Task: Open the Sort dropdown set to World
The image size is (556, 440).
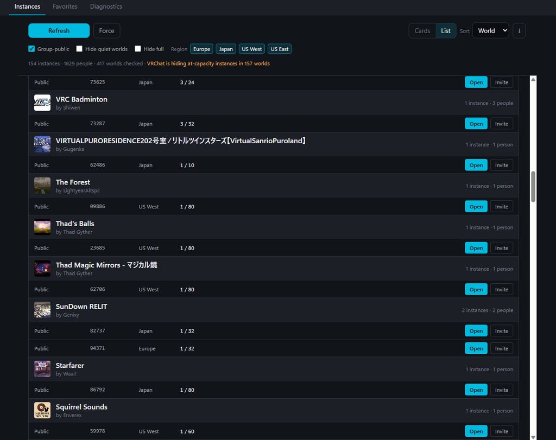Action: coord(491,31)
